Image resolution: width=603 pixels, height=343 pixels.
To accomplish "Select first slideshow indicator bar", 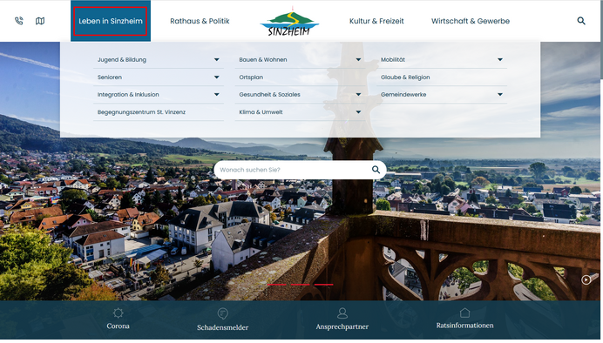I will (277, 285).
